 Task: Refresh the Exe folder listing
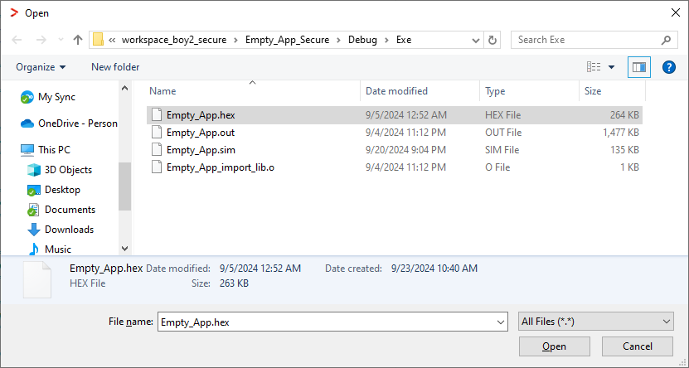coord(492,40)
